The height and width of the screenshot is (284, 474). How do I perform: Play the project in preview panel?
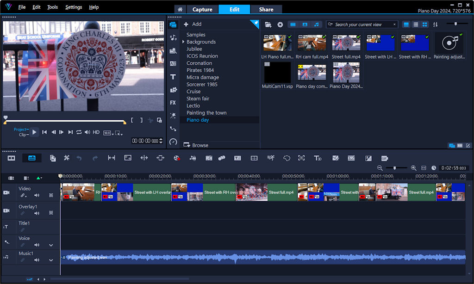coord(34,132)
